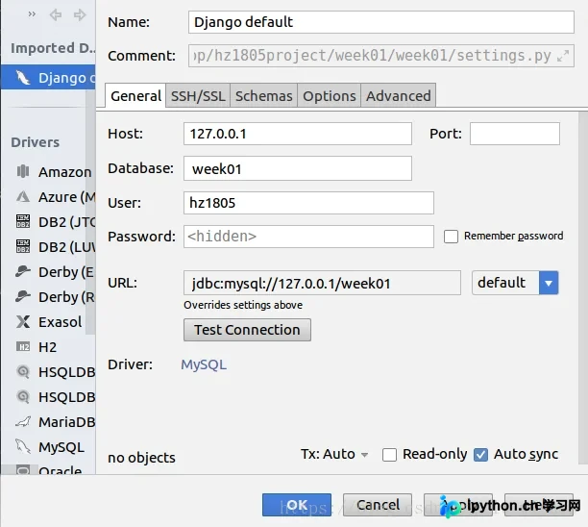The width and height of the screenshot is (588, 527).
Task: Select the second HSQLDB driver icon
Action: (x=23, y=396)
